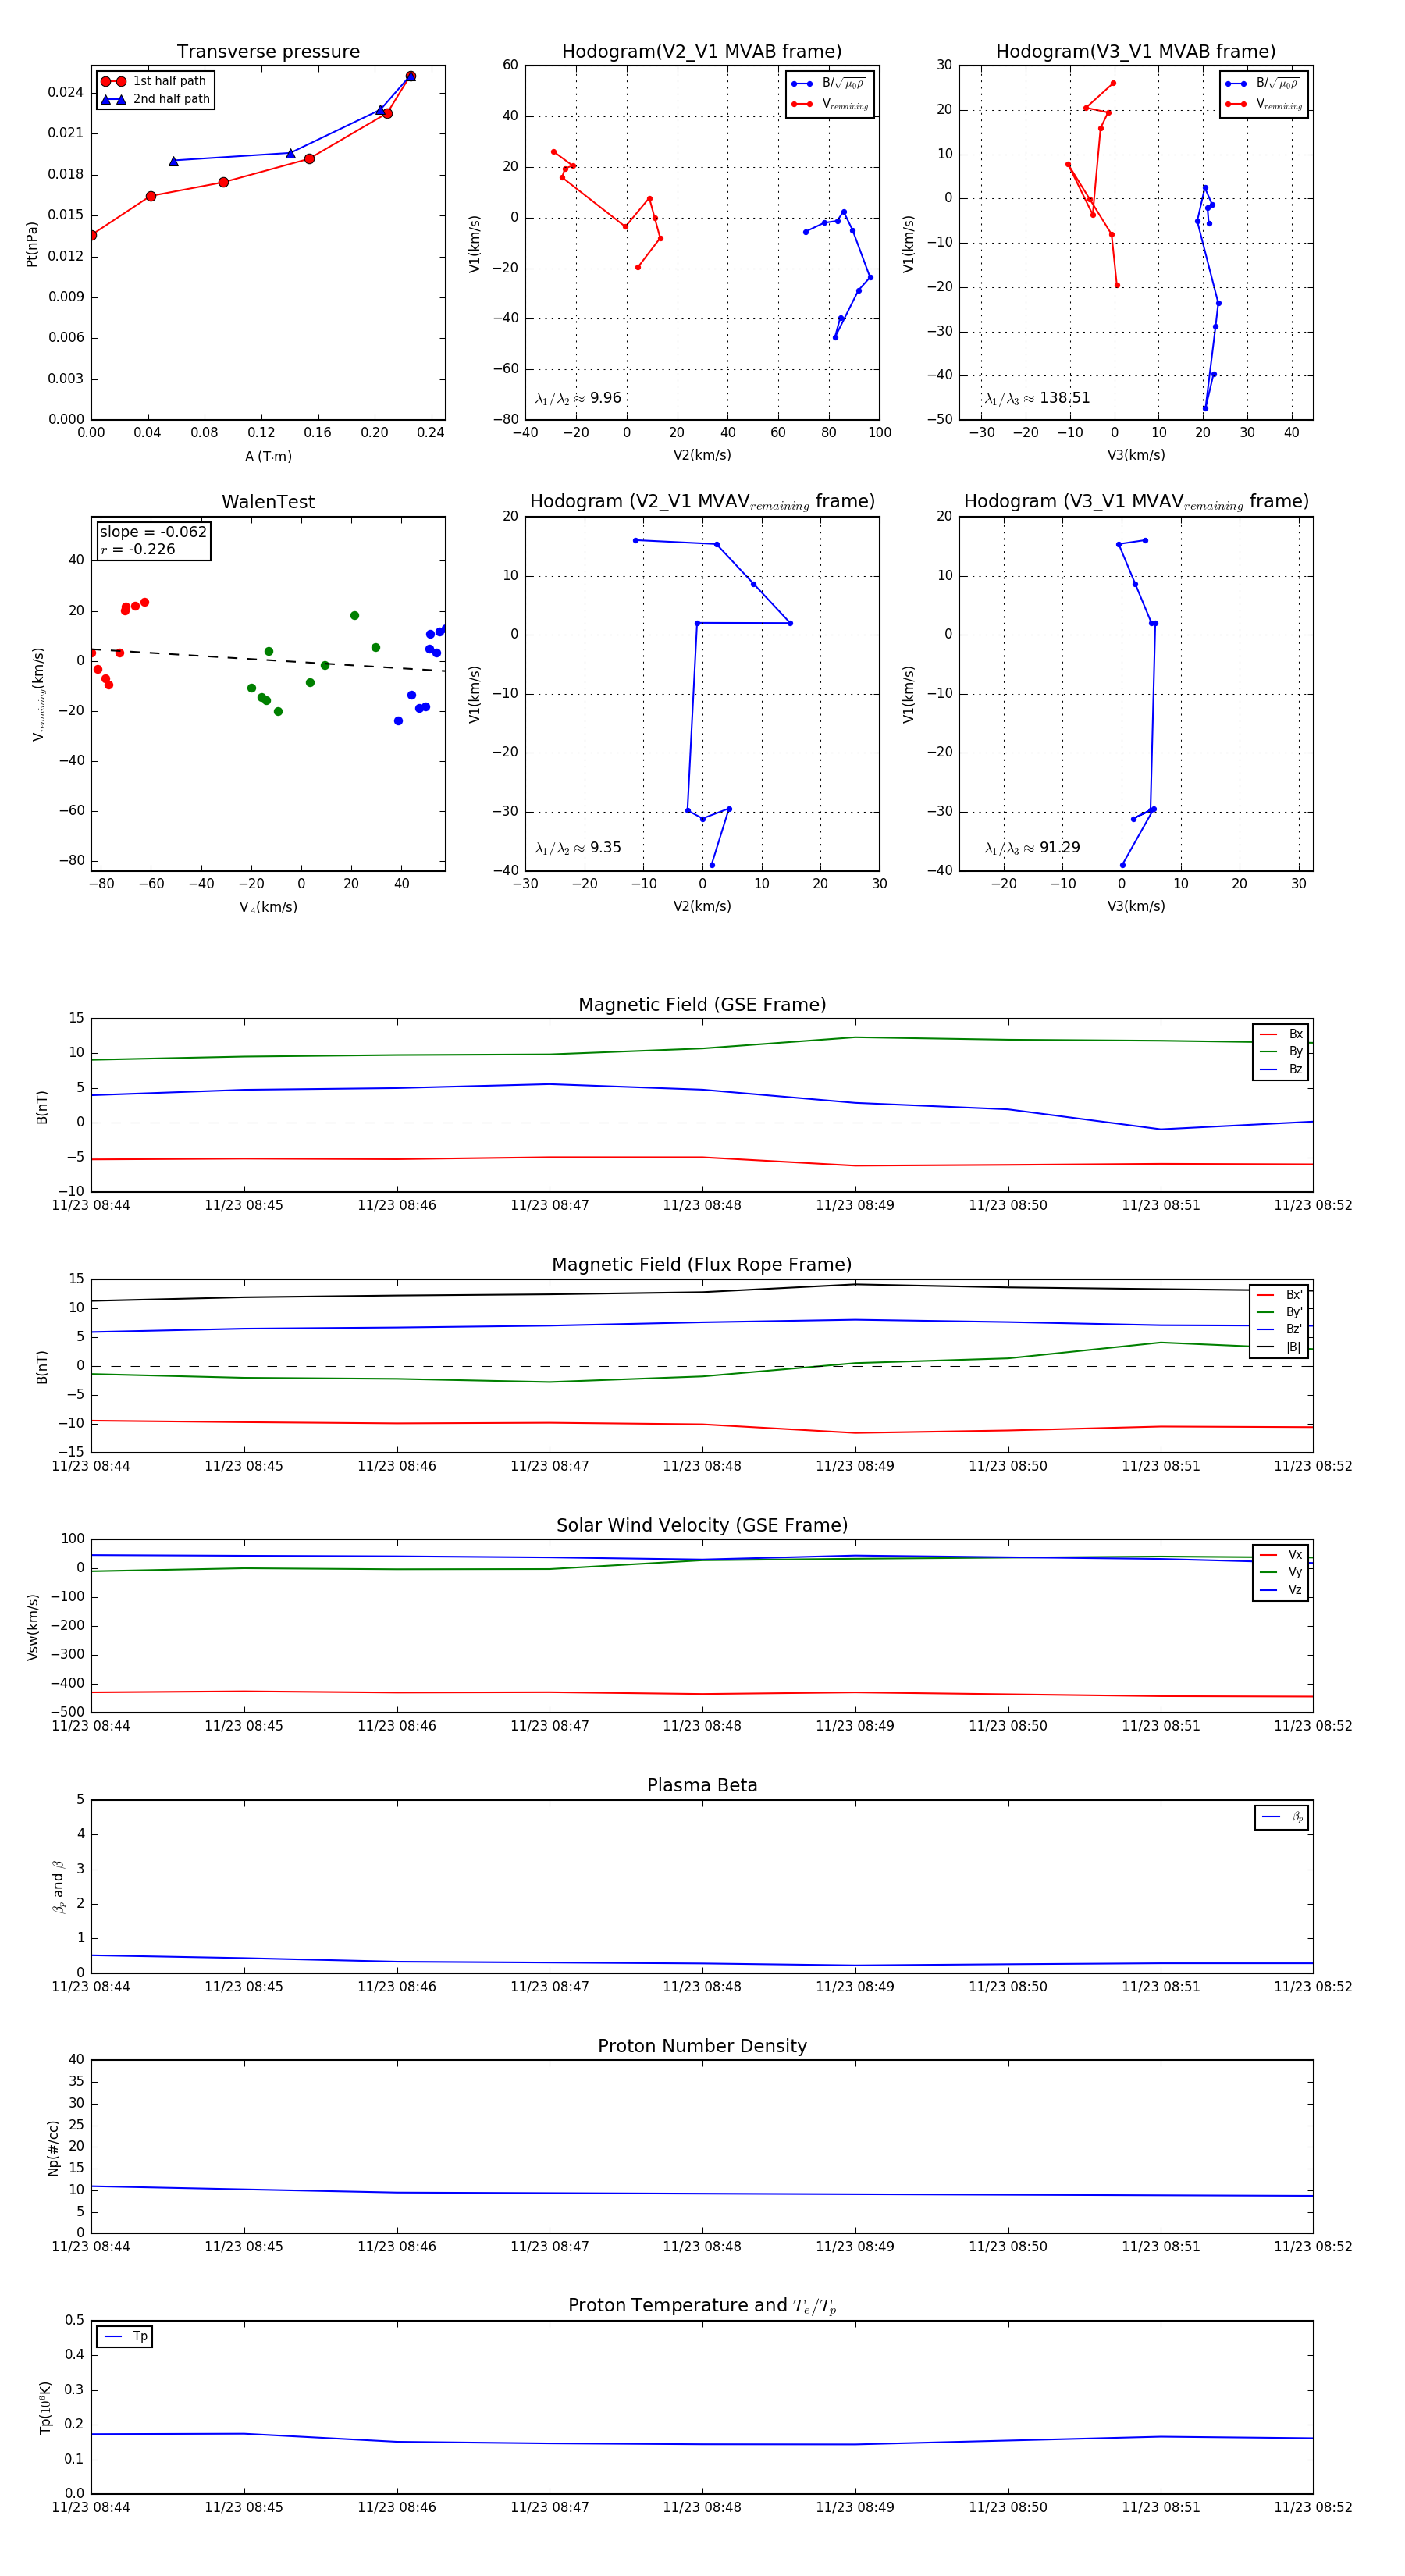Click the 'r = -0.226' annotation

138,549
